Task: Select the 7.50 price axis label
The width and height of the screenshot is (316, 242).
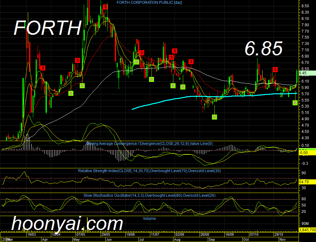Action: pos(305,37)
